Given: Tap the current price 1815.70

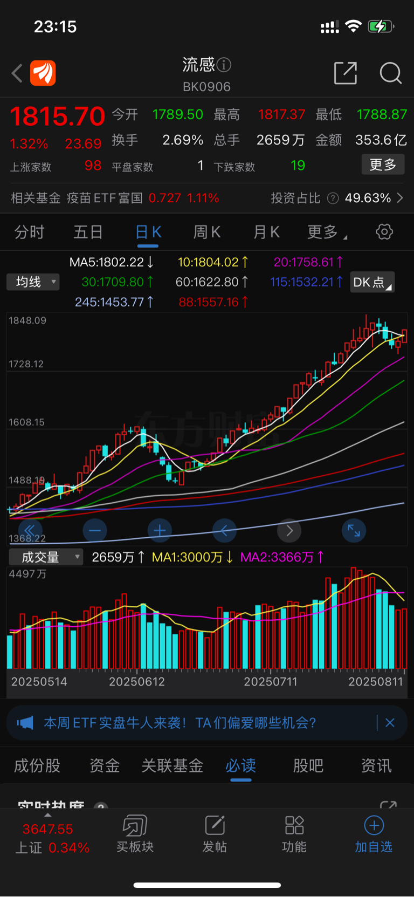Looking at the screenshot, I should pos(57,116).
